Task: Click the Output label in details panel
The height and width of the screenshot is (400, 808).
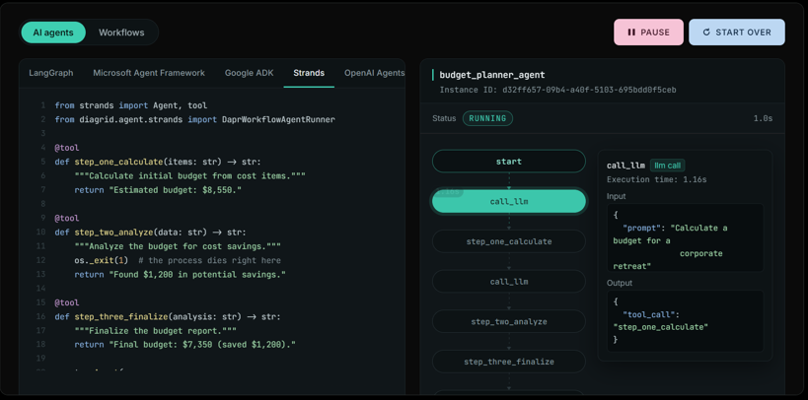Action: coord(620,283)
